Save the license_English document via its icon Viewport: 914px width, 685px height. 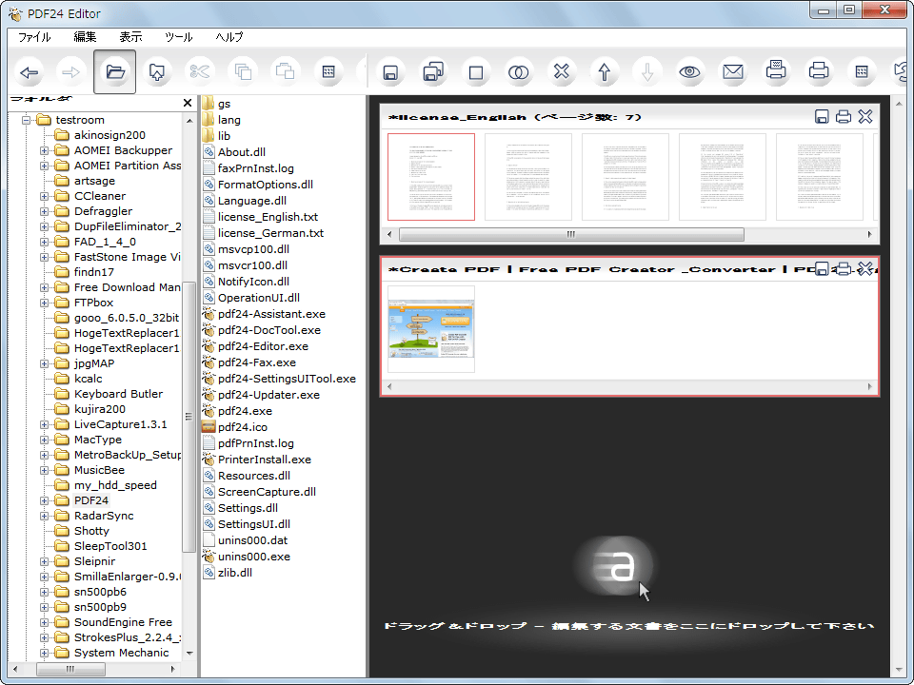822,116
